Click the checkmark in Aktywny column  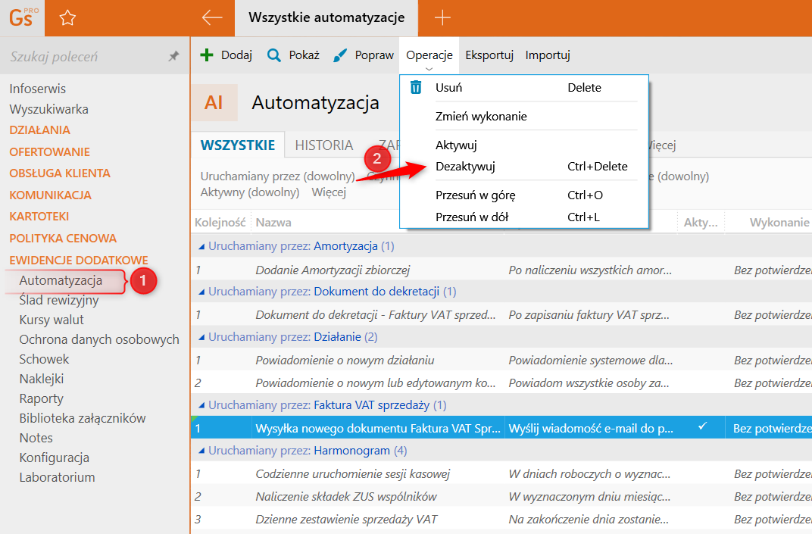pos(702,426)
